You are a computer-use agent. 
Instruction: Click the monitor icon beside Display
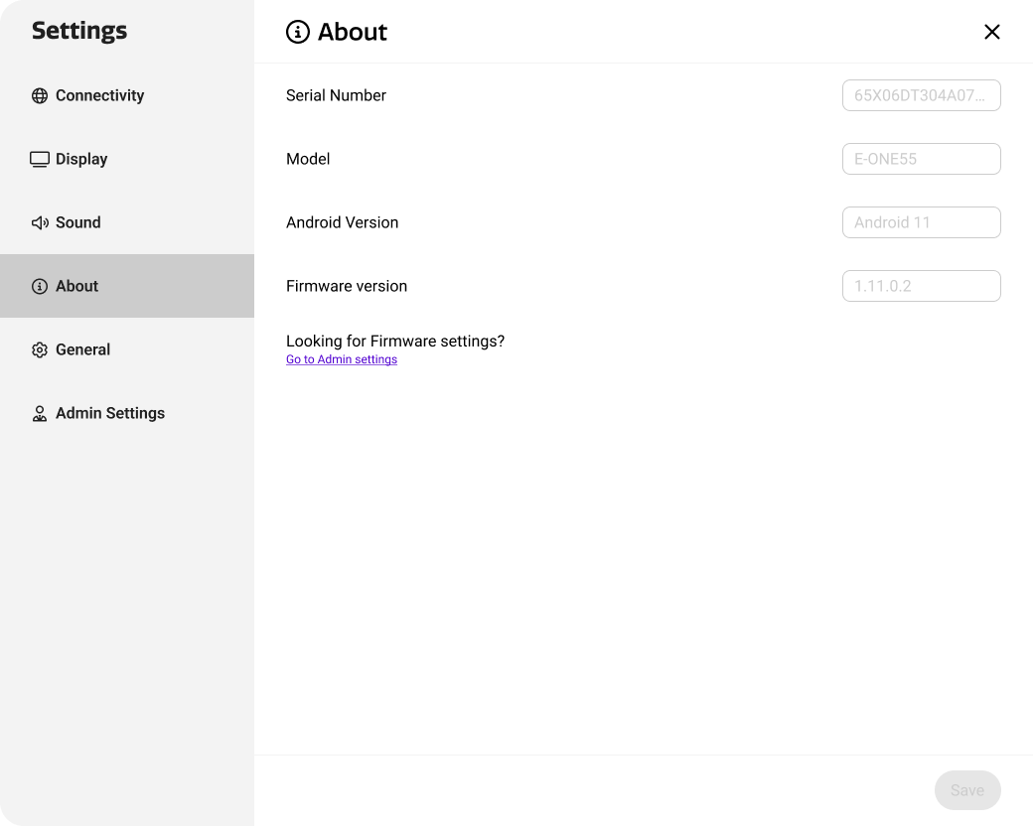click(40, 160)
